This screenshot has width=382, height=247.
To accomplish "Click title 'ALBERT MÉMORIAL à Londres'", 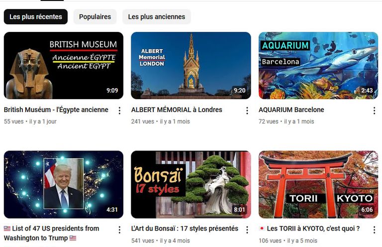I will [177, 110].
